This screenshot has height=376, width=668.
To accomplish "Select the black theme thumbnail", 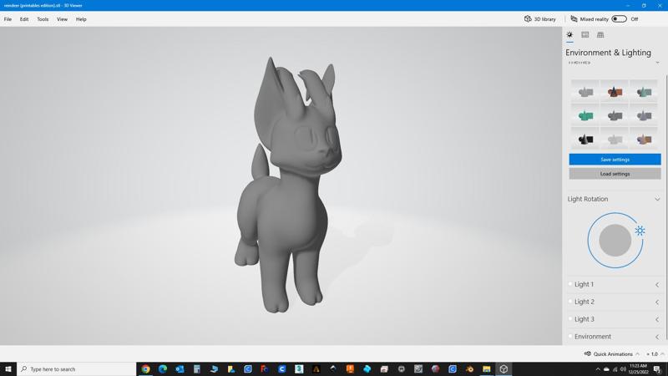I will tap(585, 139).
